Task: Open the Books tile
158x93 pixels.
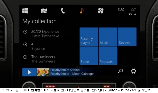Action: (89, 56)
